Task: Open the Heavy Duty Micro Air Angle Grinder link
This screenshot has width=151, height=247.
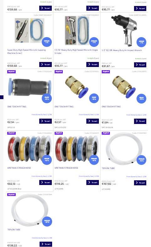Action: [76, 52]
